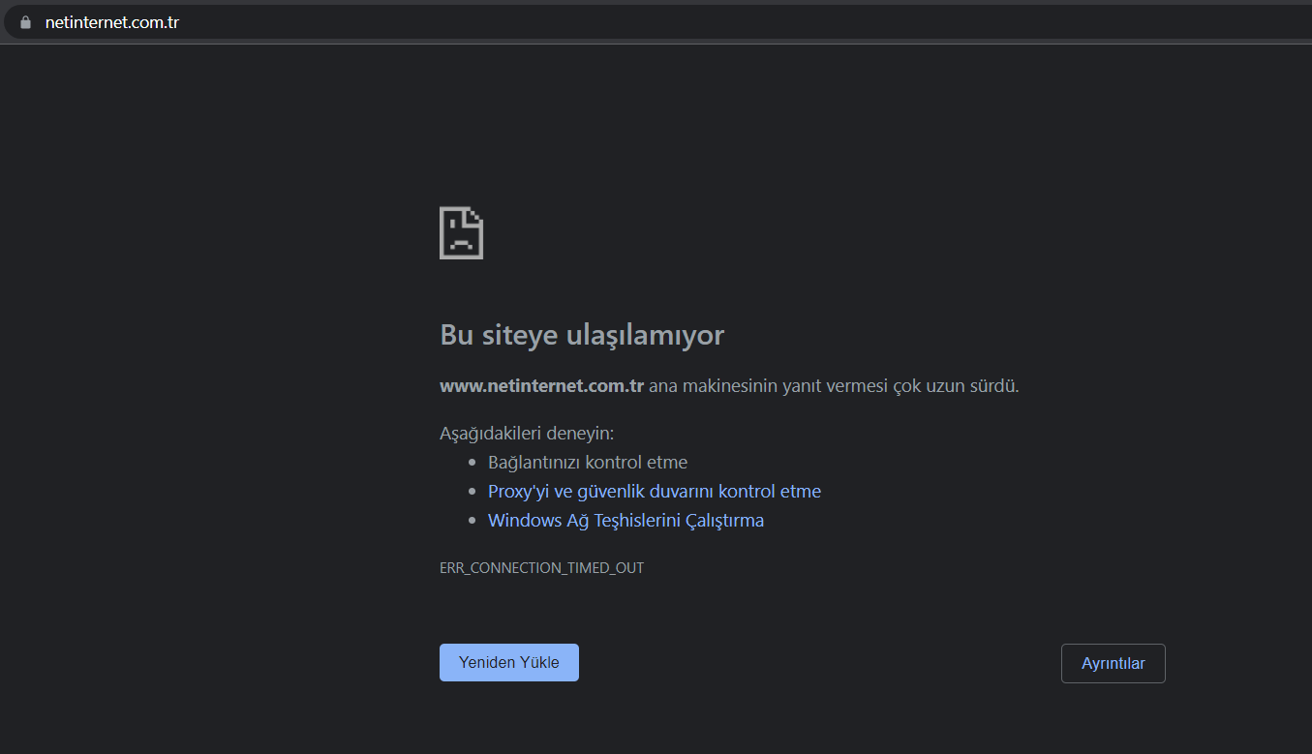Reload the page with Yeniden Yükle button

click(x=509, y=663)
